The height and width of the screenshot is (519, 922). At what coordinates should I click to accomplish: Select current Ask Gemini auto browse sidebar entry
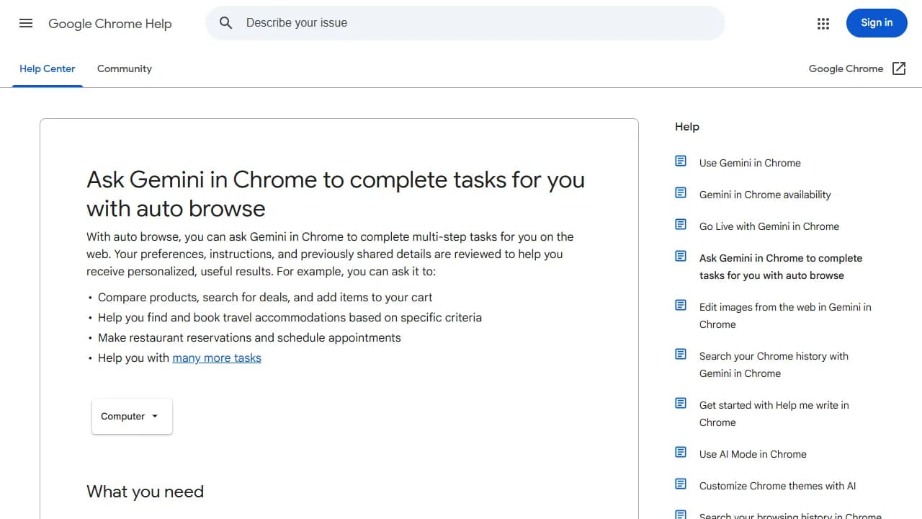click(x=781, y=267)
